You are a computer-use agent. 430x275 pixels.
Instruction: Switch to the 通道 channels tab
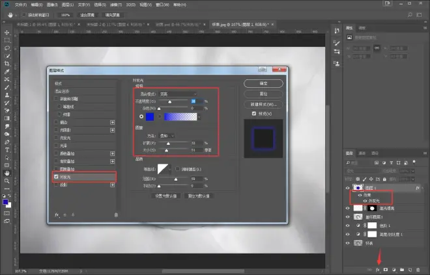362,153
